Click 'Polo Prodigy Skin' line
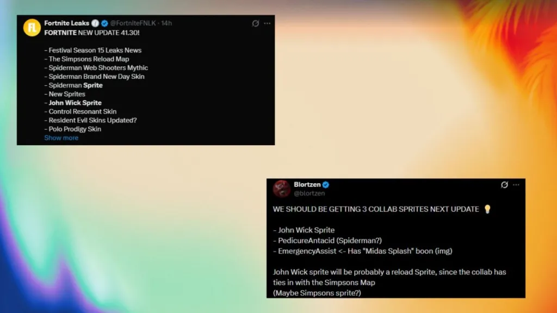Screen dimensions: 557x313 pyautogui.click(x=73, y=129)
